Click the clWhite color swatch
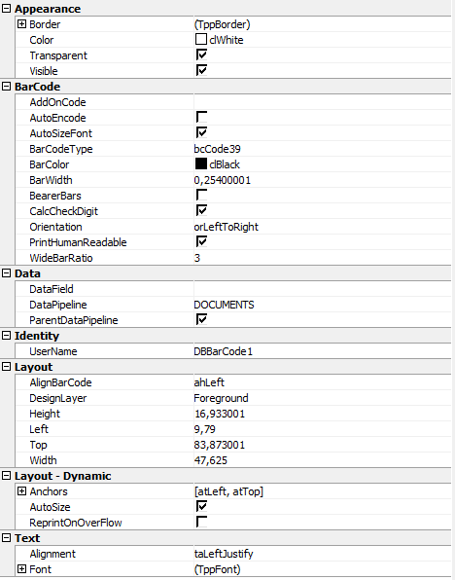 click(x=201, y=39)
